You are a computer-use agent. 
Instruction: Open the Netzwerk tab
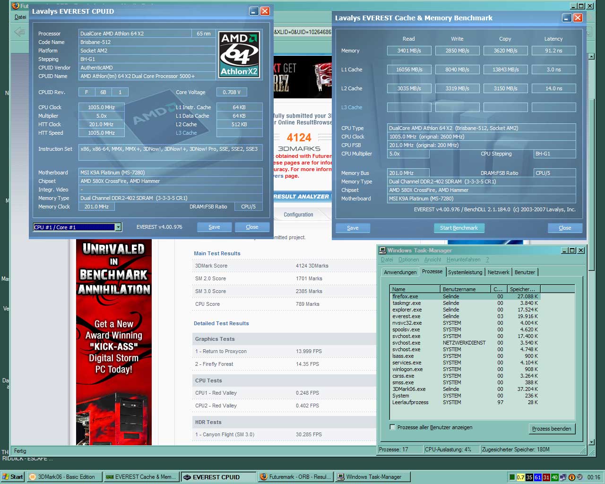(x=498, y=272)
